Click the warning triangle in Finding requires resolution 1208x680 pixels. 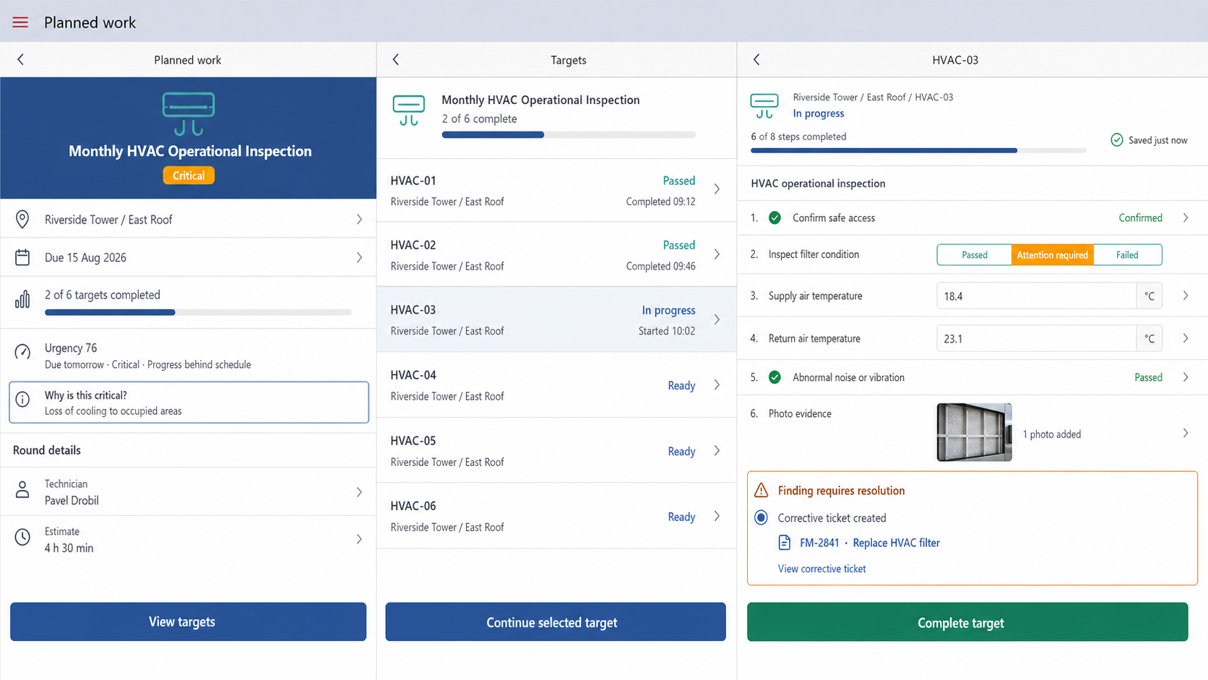tap(762, 491)
